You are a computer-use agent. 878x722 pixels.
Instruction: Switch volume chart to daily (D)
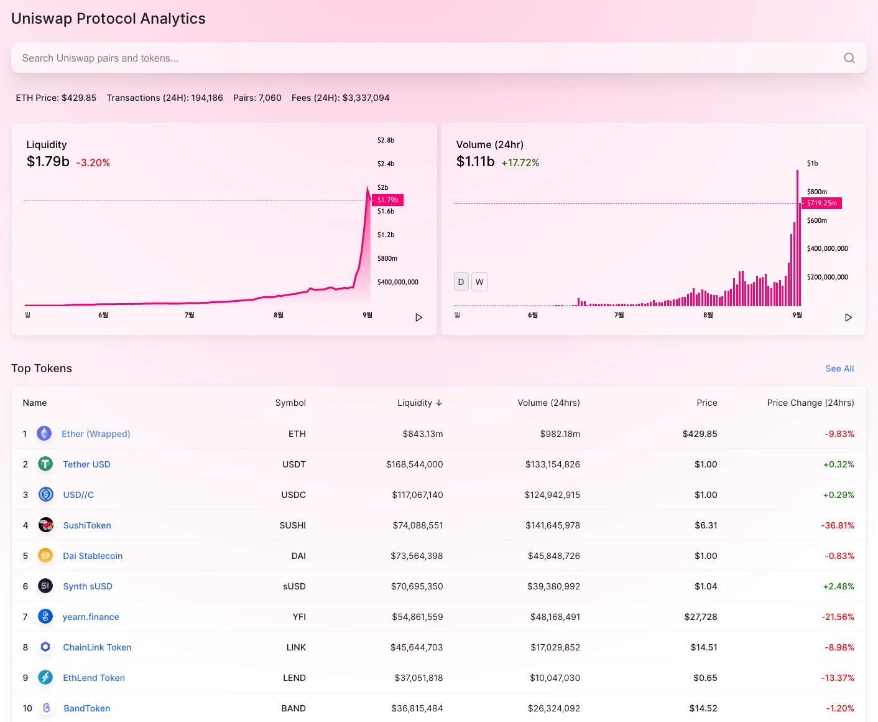click(461, 282)
